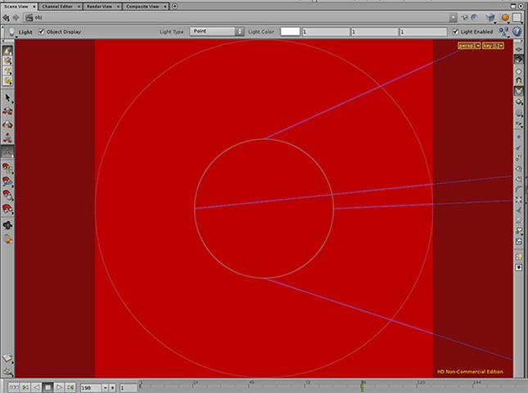Select the third yellow selection tool

click(7, 71)
